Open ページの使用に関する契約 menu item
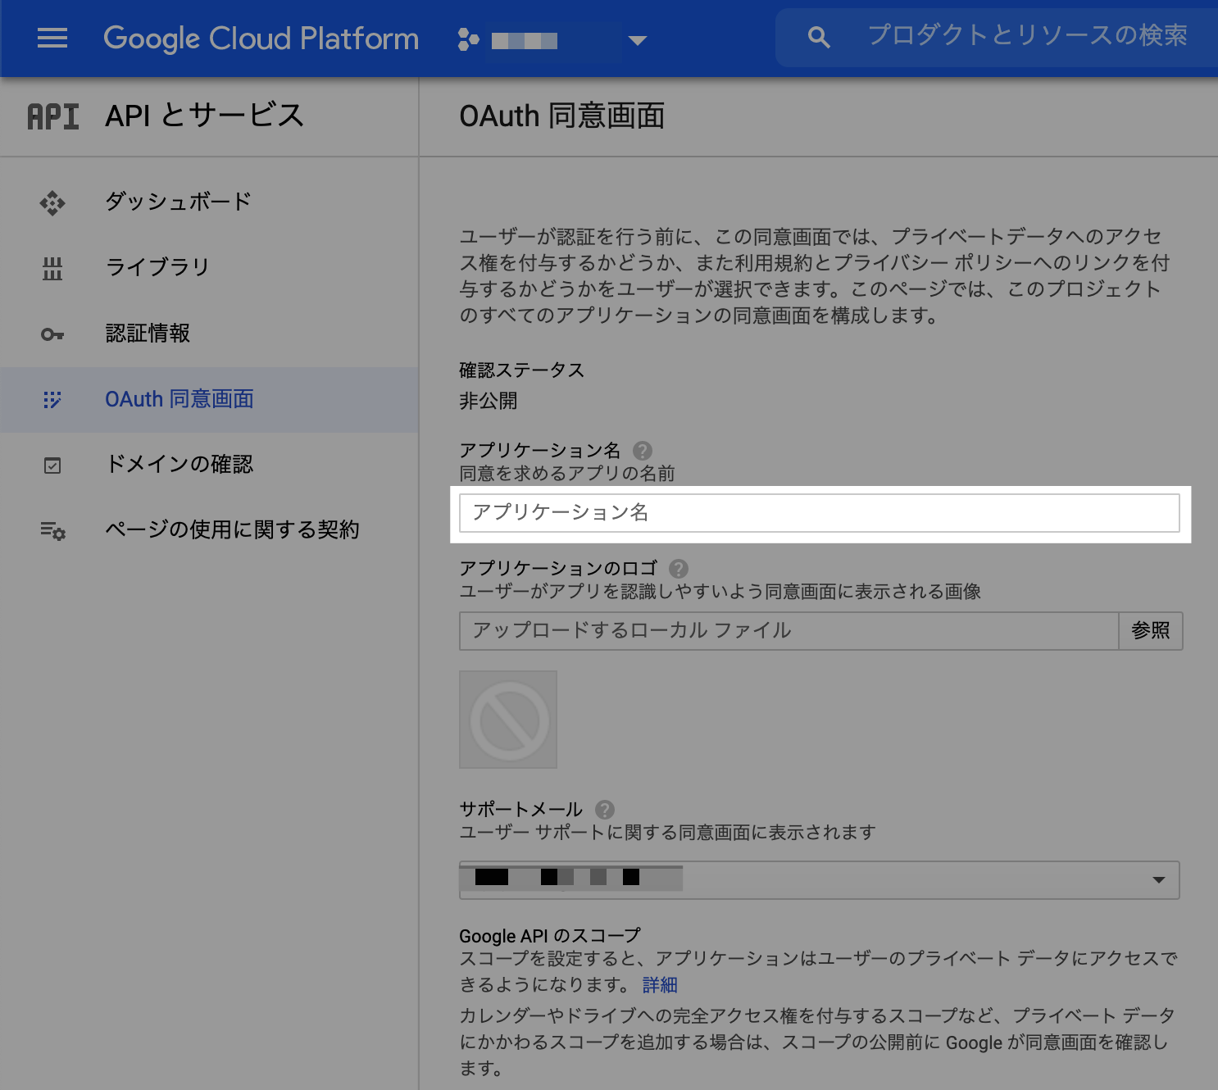This screenshot has height=1090, width=1218. click(x=210, y=530)
